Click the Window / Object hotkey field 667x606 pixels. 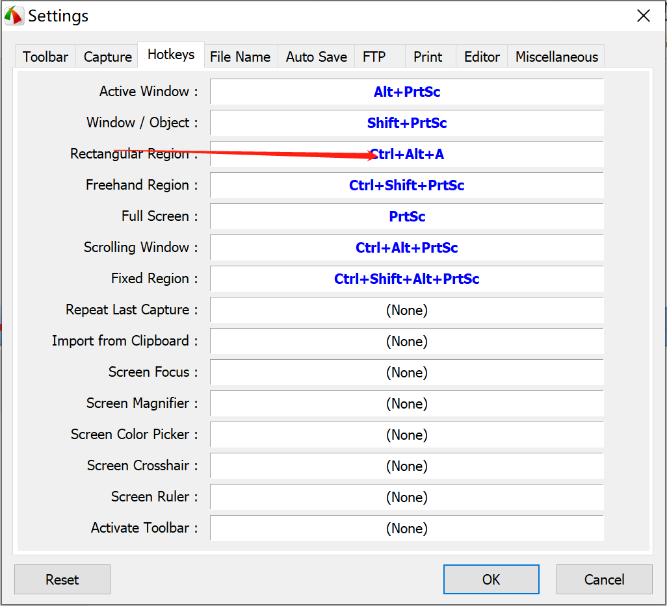click(x=407, y=123)
